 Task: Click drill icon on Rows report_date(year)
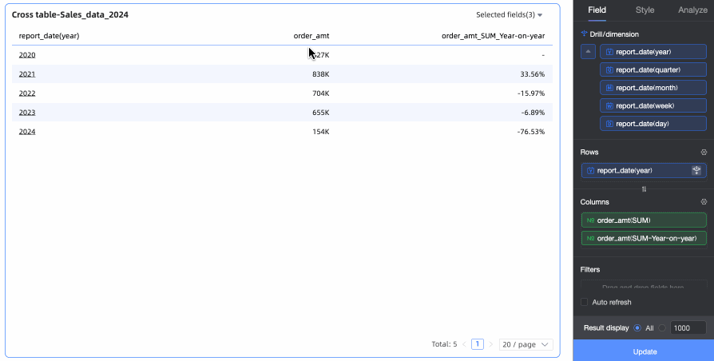(696, 170)
